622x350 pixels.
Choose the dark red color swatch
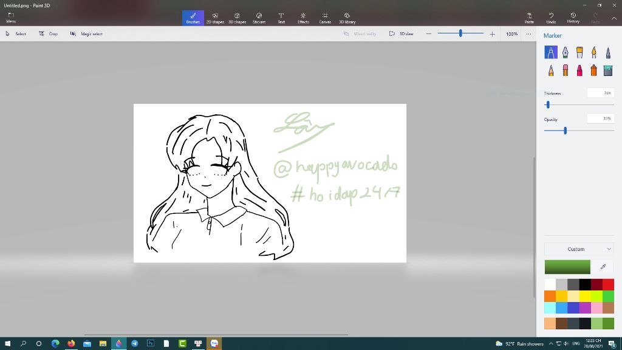[596, 284]
